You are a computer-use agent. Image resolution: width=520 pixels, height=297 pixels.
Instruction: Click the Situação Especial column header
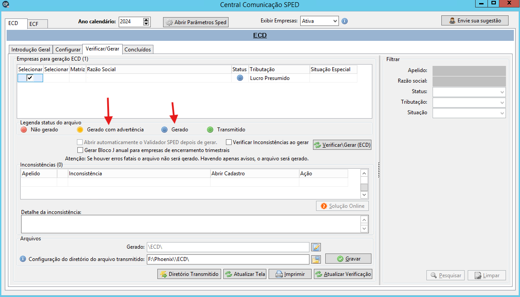pyautogui.click(x=333, y=69)
